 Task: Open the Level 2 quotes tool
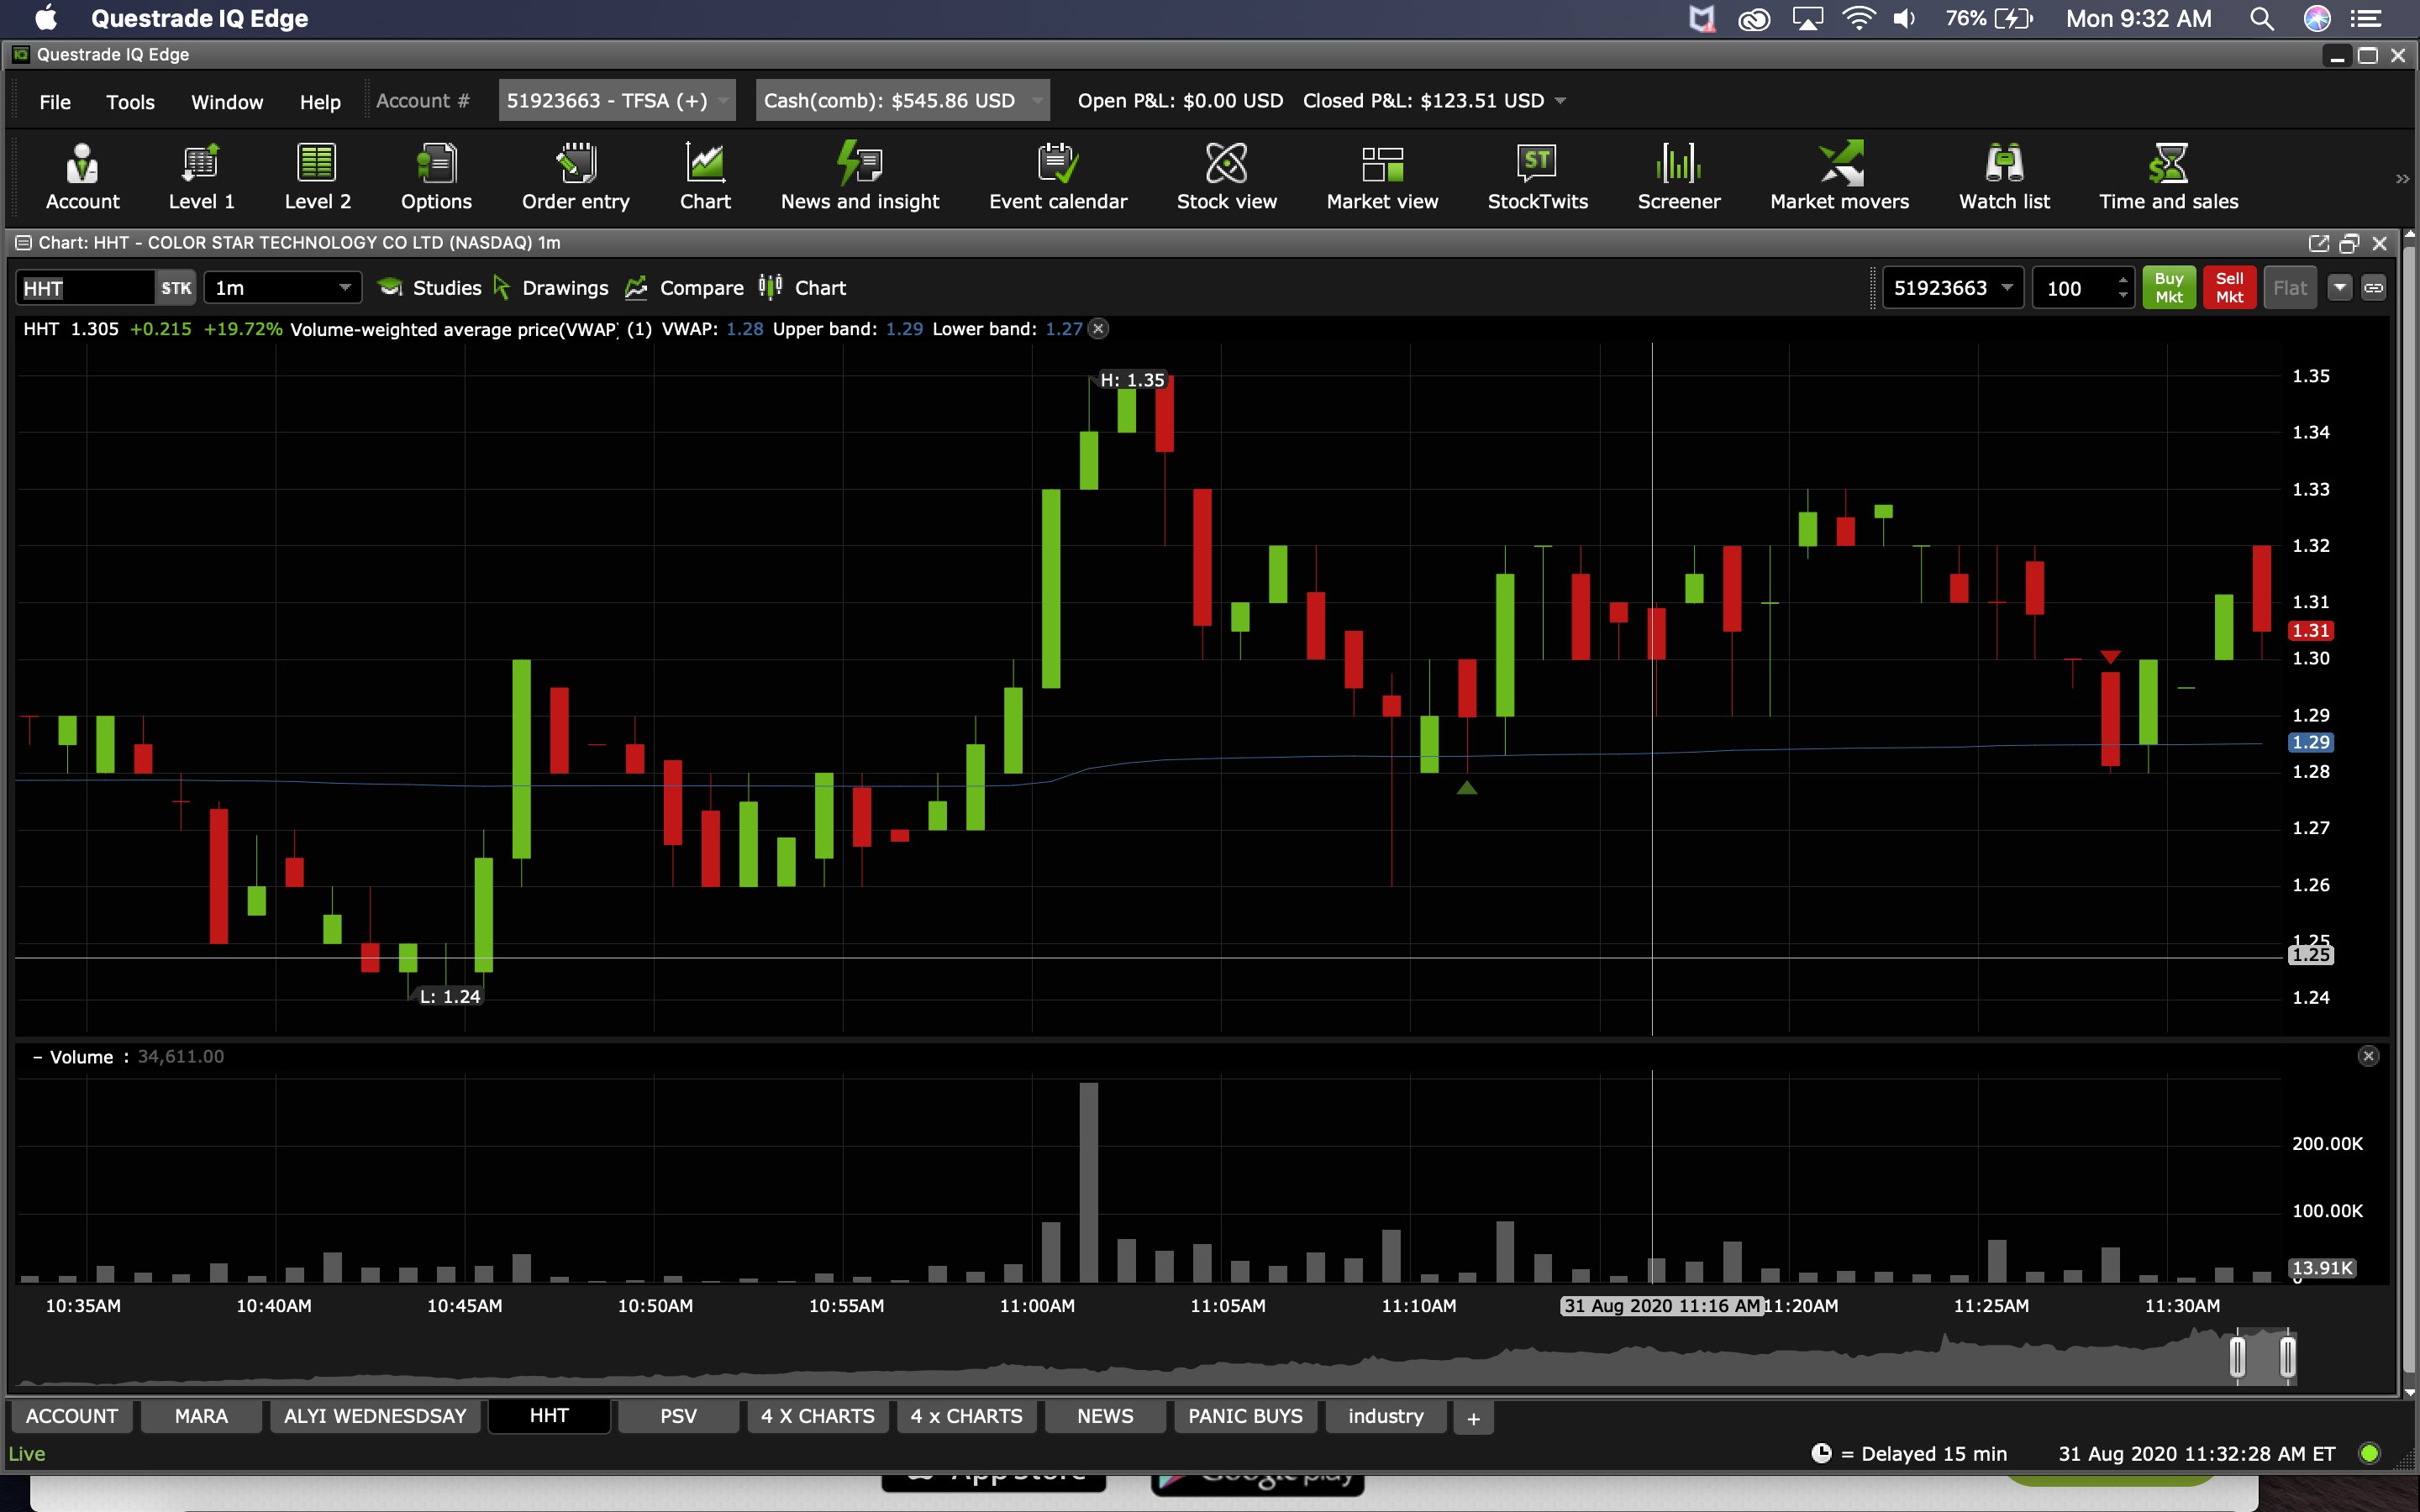click(x=317, y=176)
